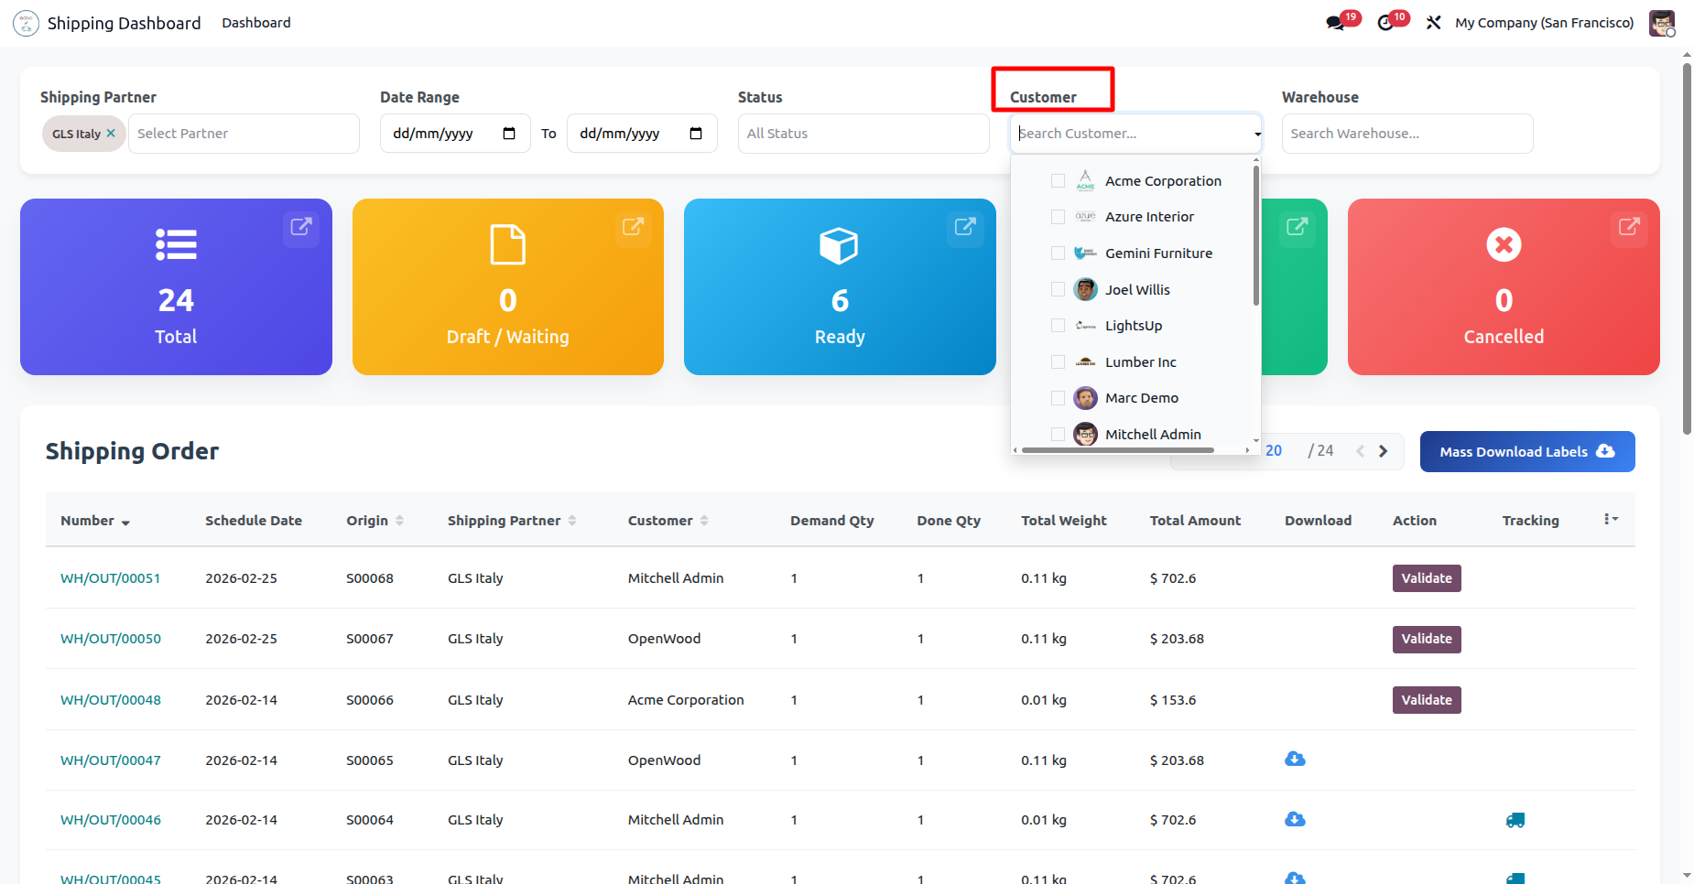Switch company via My Company (San Francisco)
The height and width of the screenshot is (884, 1694).
pyautogui.click(x=1544, y=23)
